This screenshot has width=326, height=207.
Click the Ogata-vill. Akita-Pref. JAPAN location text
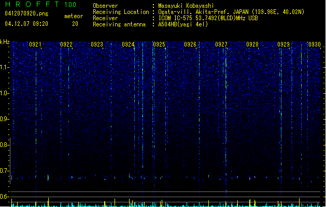point(231,12)
